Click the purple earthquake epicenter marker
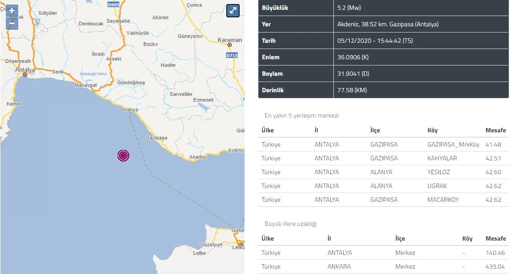515x274 pixels. 124,155
